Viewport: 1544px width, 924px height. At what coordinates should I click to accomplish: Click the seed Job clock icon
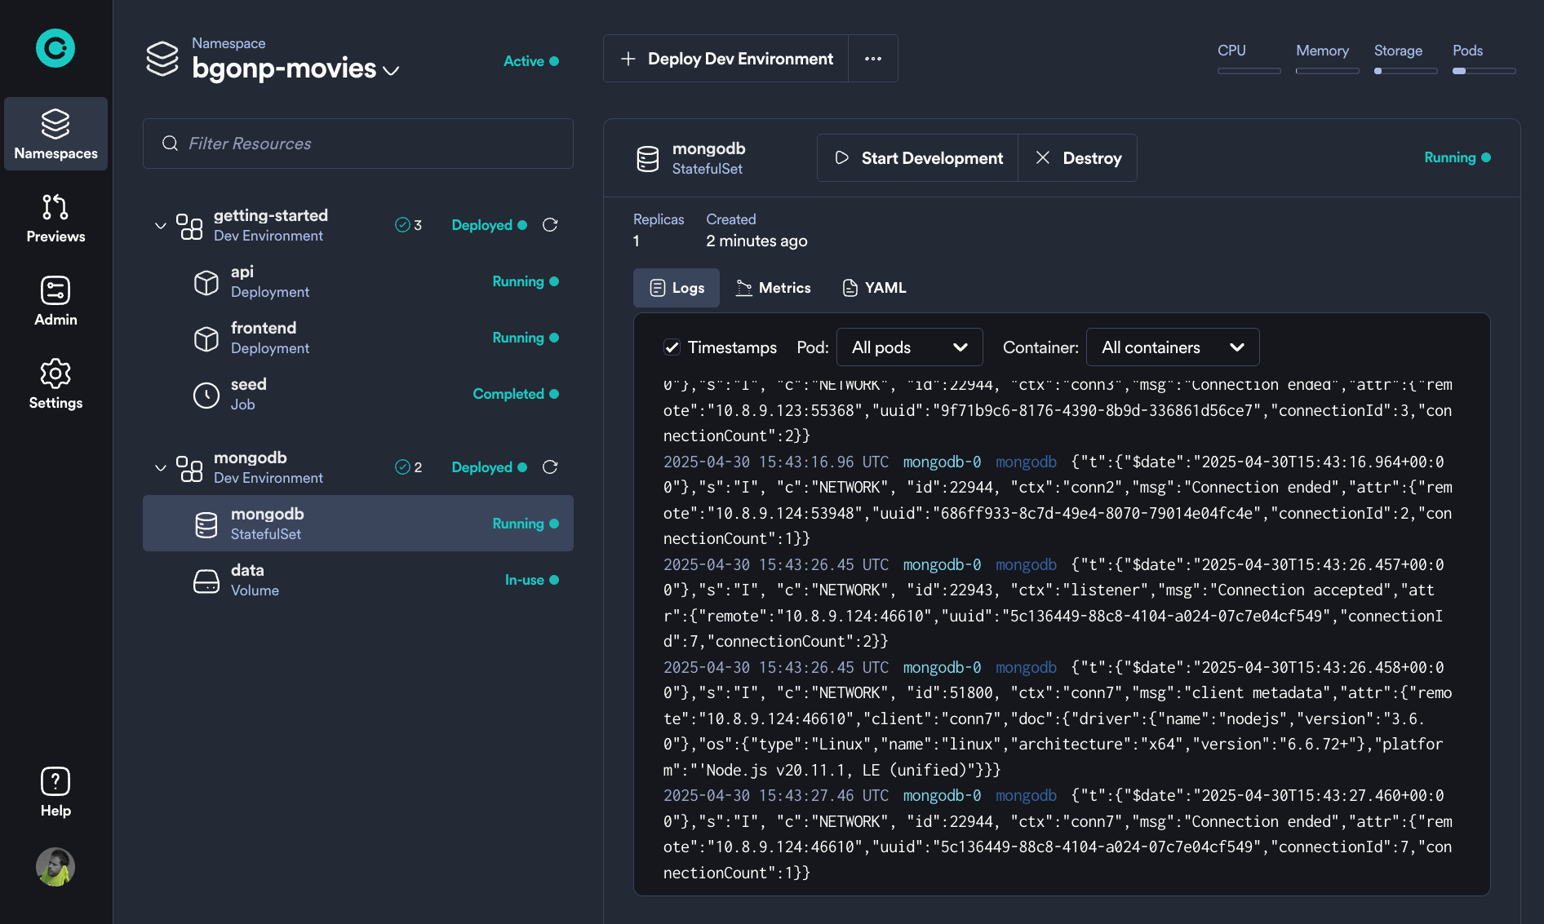click(205, 395)
